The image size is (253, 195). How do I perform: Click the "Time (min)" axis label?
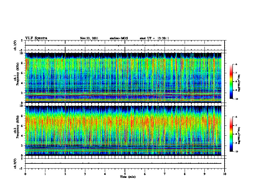128,177
